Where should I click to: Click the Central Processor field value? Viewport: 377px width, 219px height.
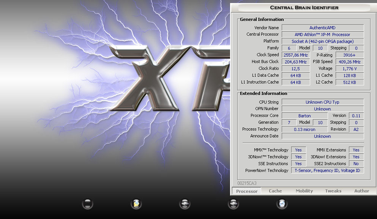point(322,35)
